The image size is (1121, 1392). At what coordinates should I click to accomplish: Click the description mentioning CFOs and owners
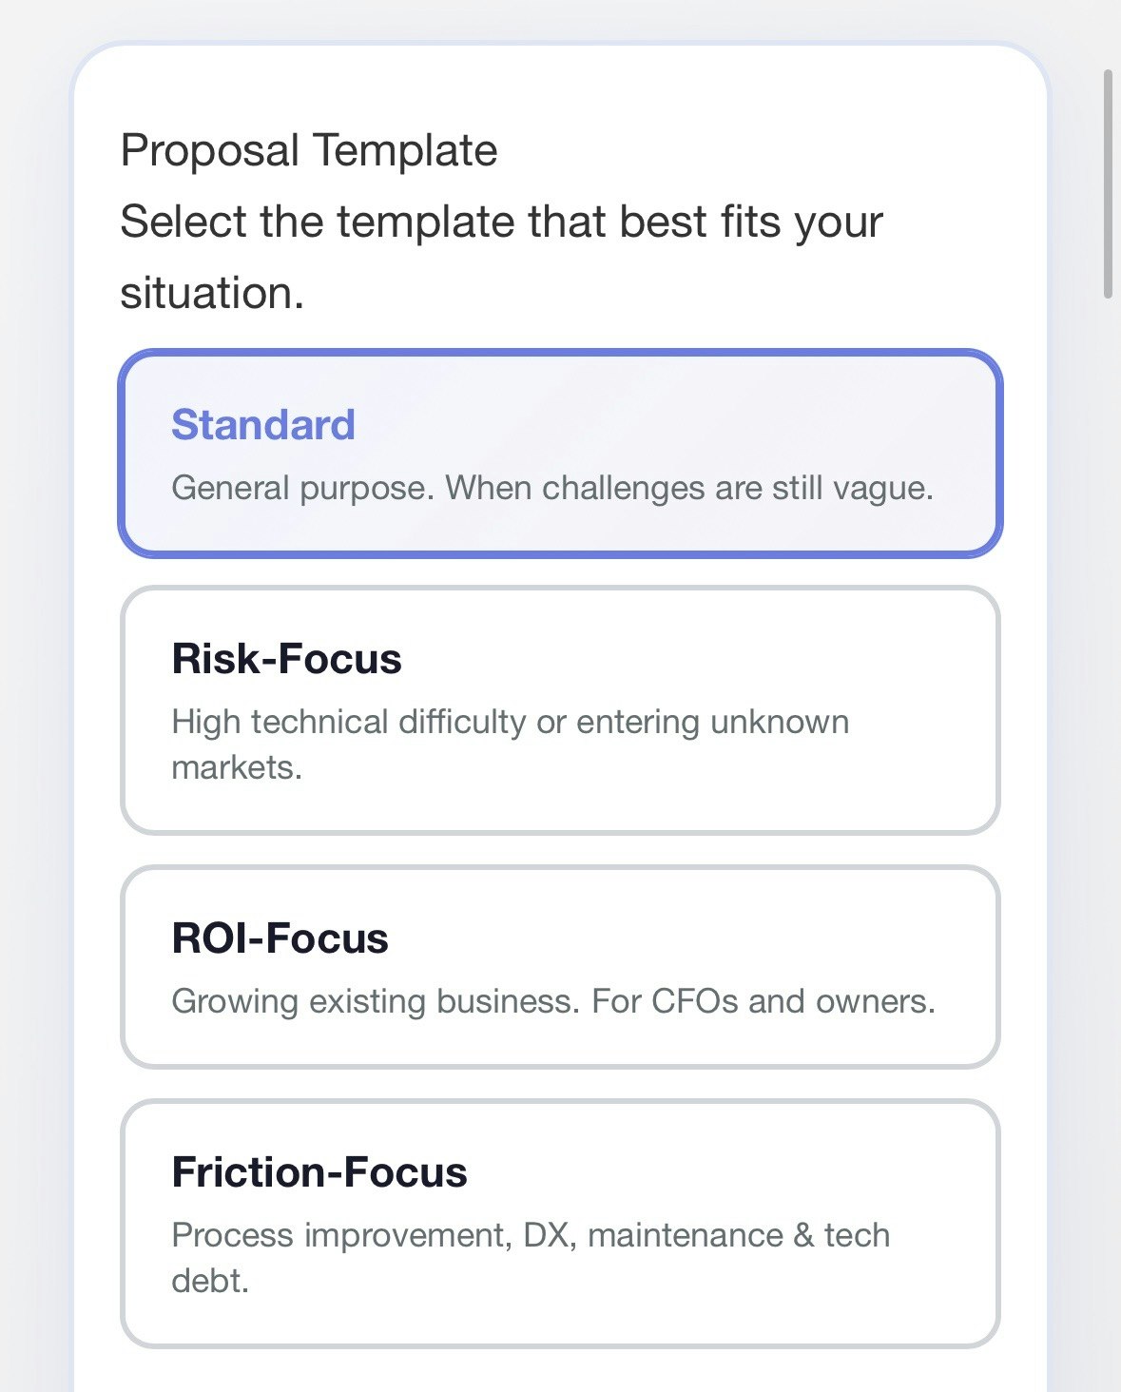tap(554, 1000)
